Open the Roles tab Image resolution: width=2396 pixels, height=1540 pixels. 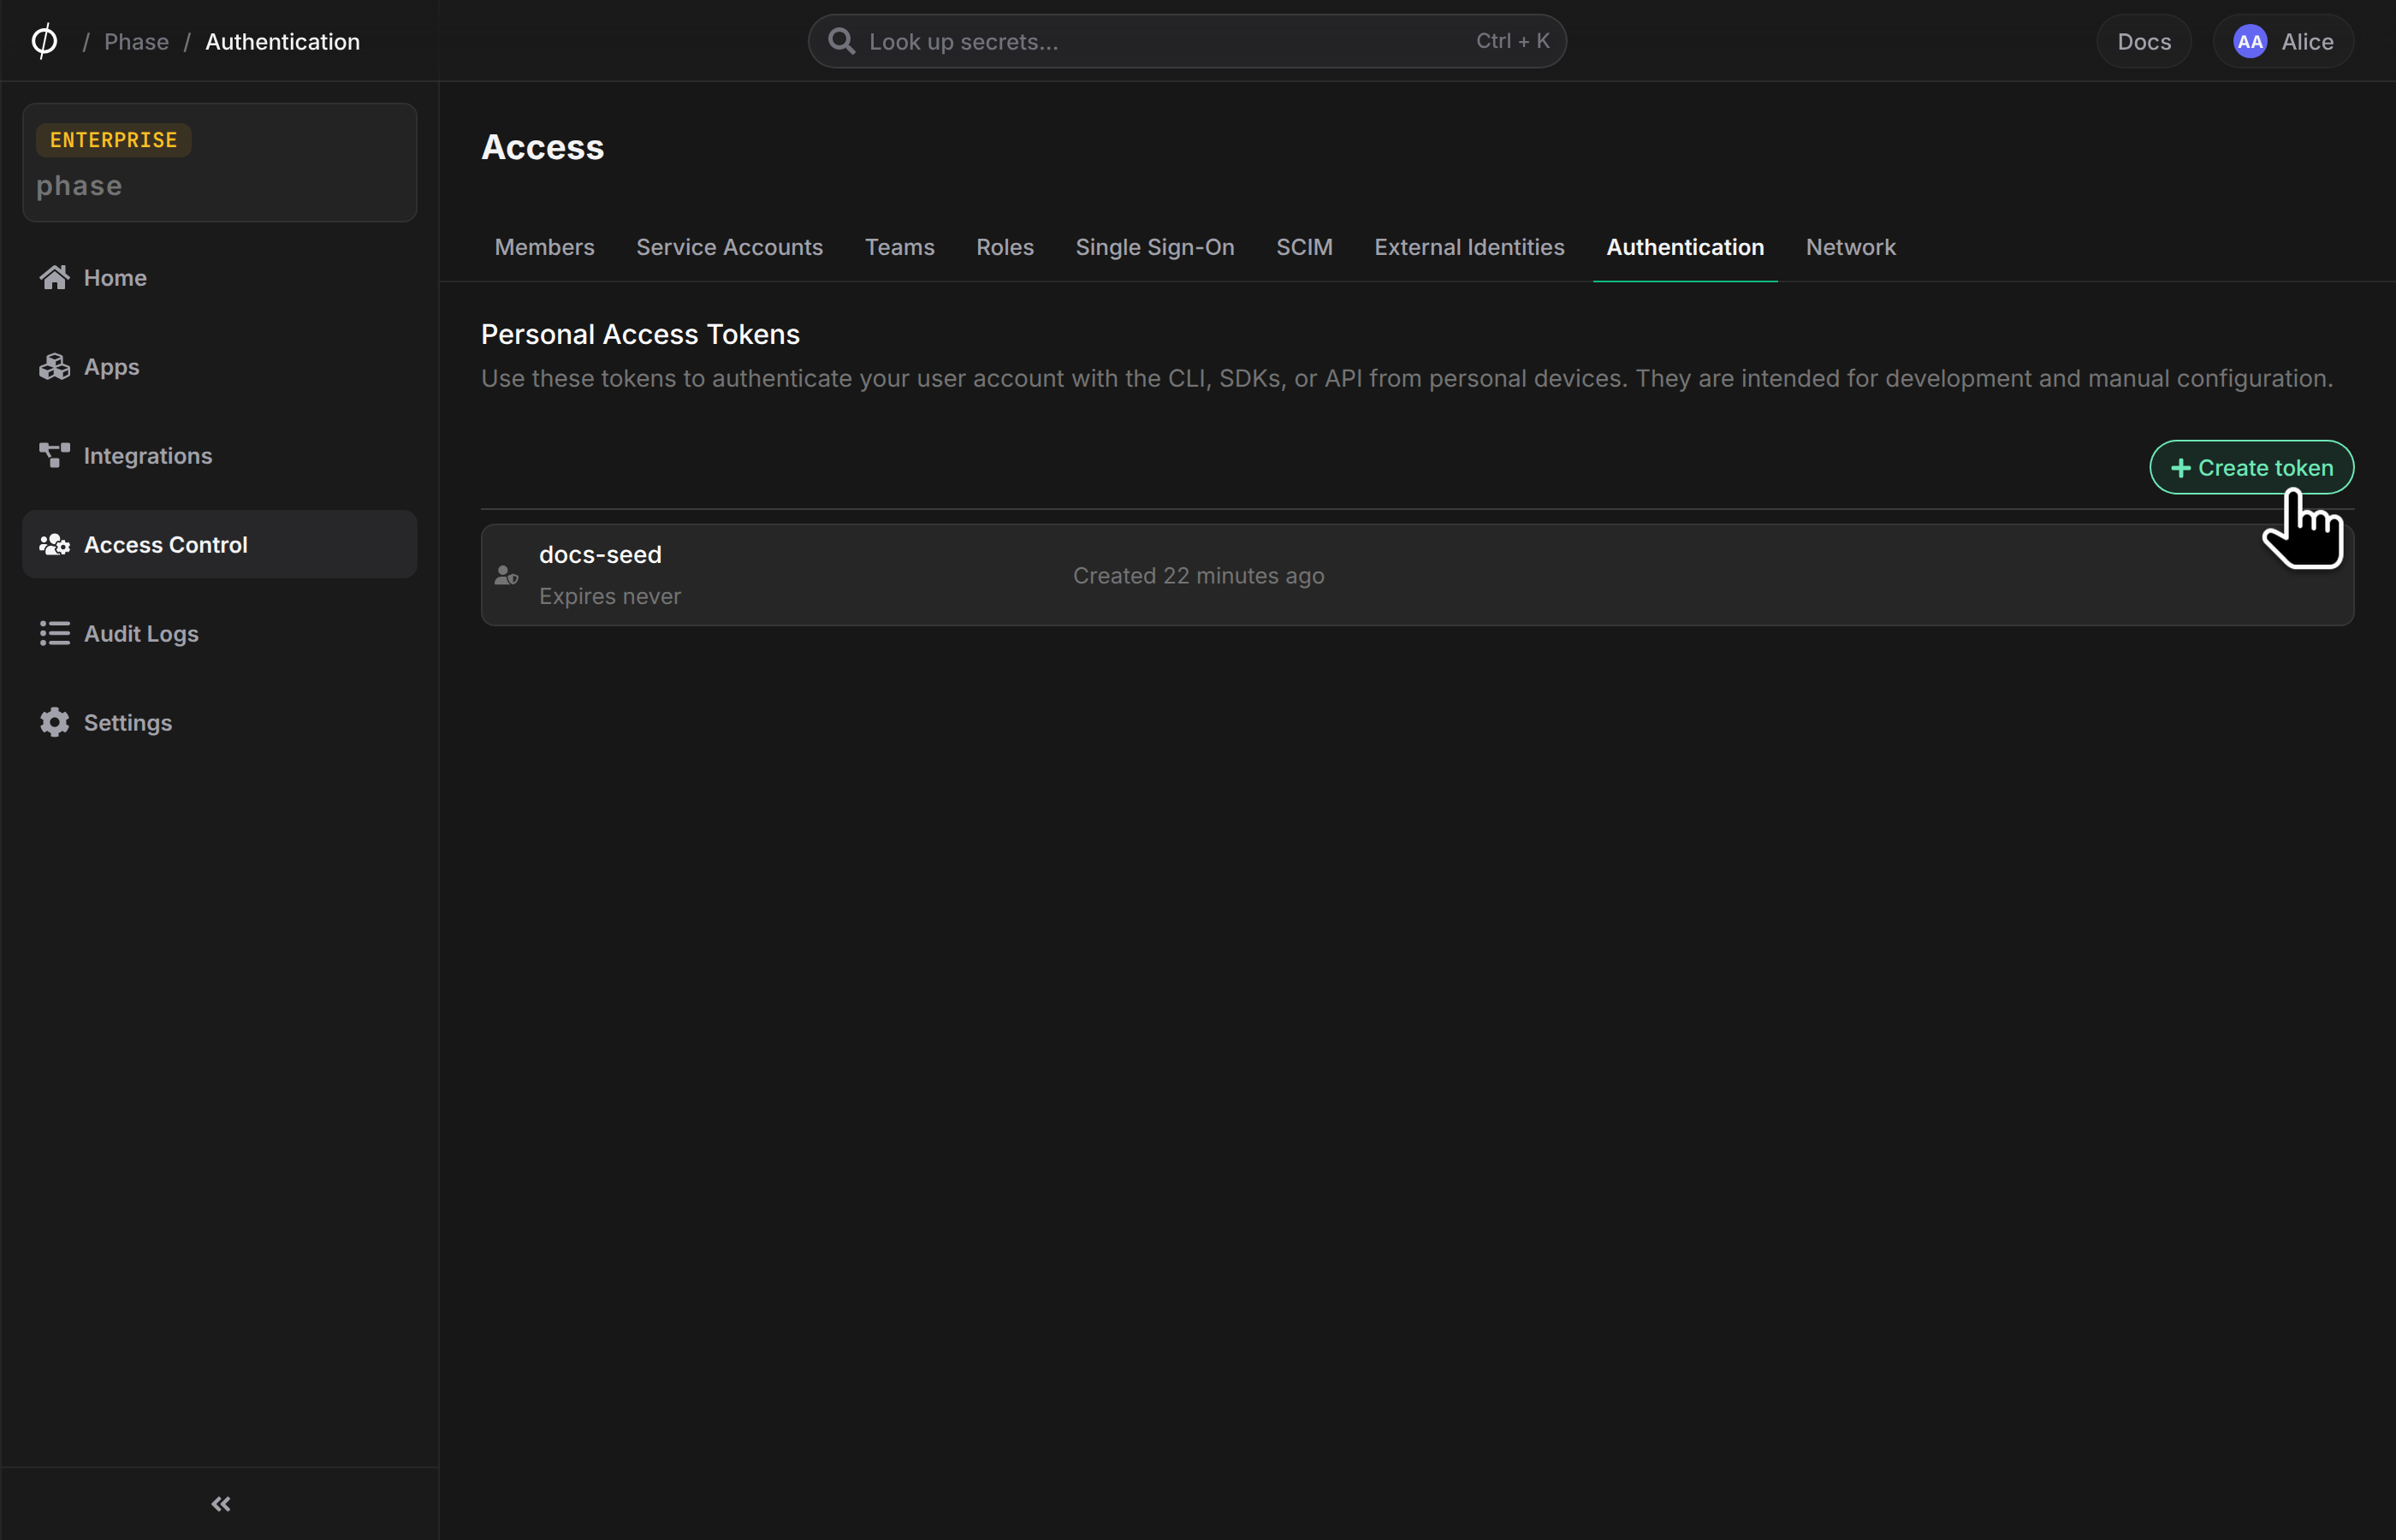click(1004, 247)
